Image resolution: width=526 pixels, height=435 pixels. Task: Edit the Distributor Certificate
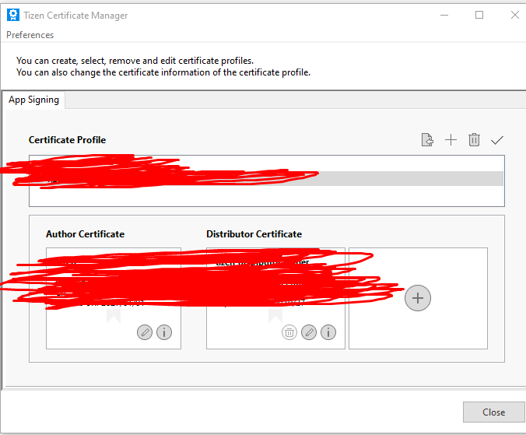309,332
